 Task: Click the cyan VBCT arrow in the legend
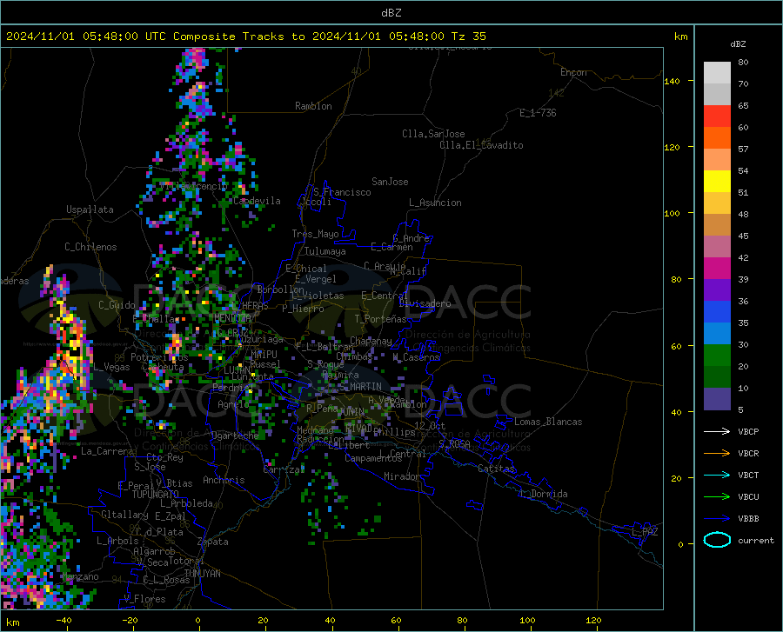(717, 475)
